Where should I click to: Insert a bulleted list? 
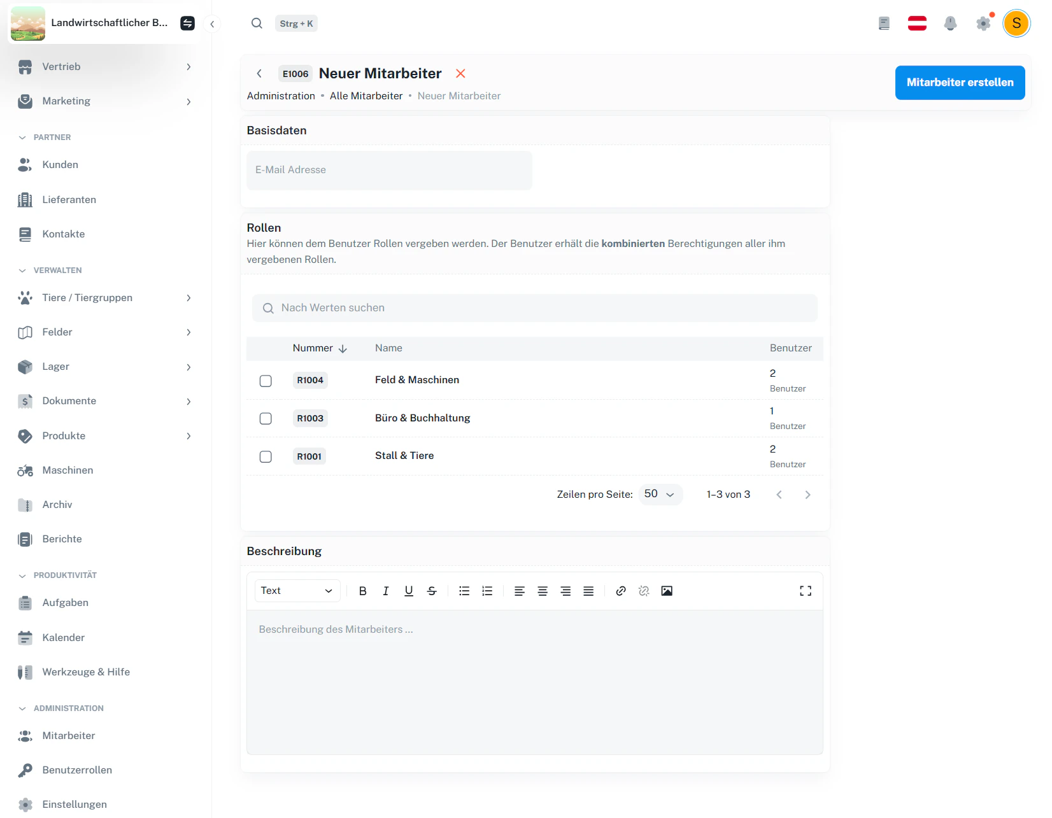pos(464,591)
